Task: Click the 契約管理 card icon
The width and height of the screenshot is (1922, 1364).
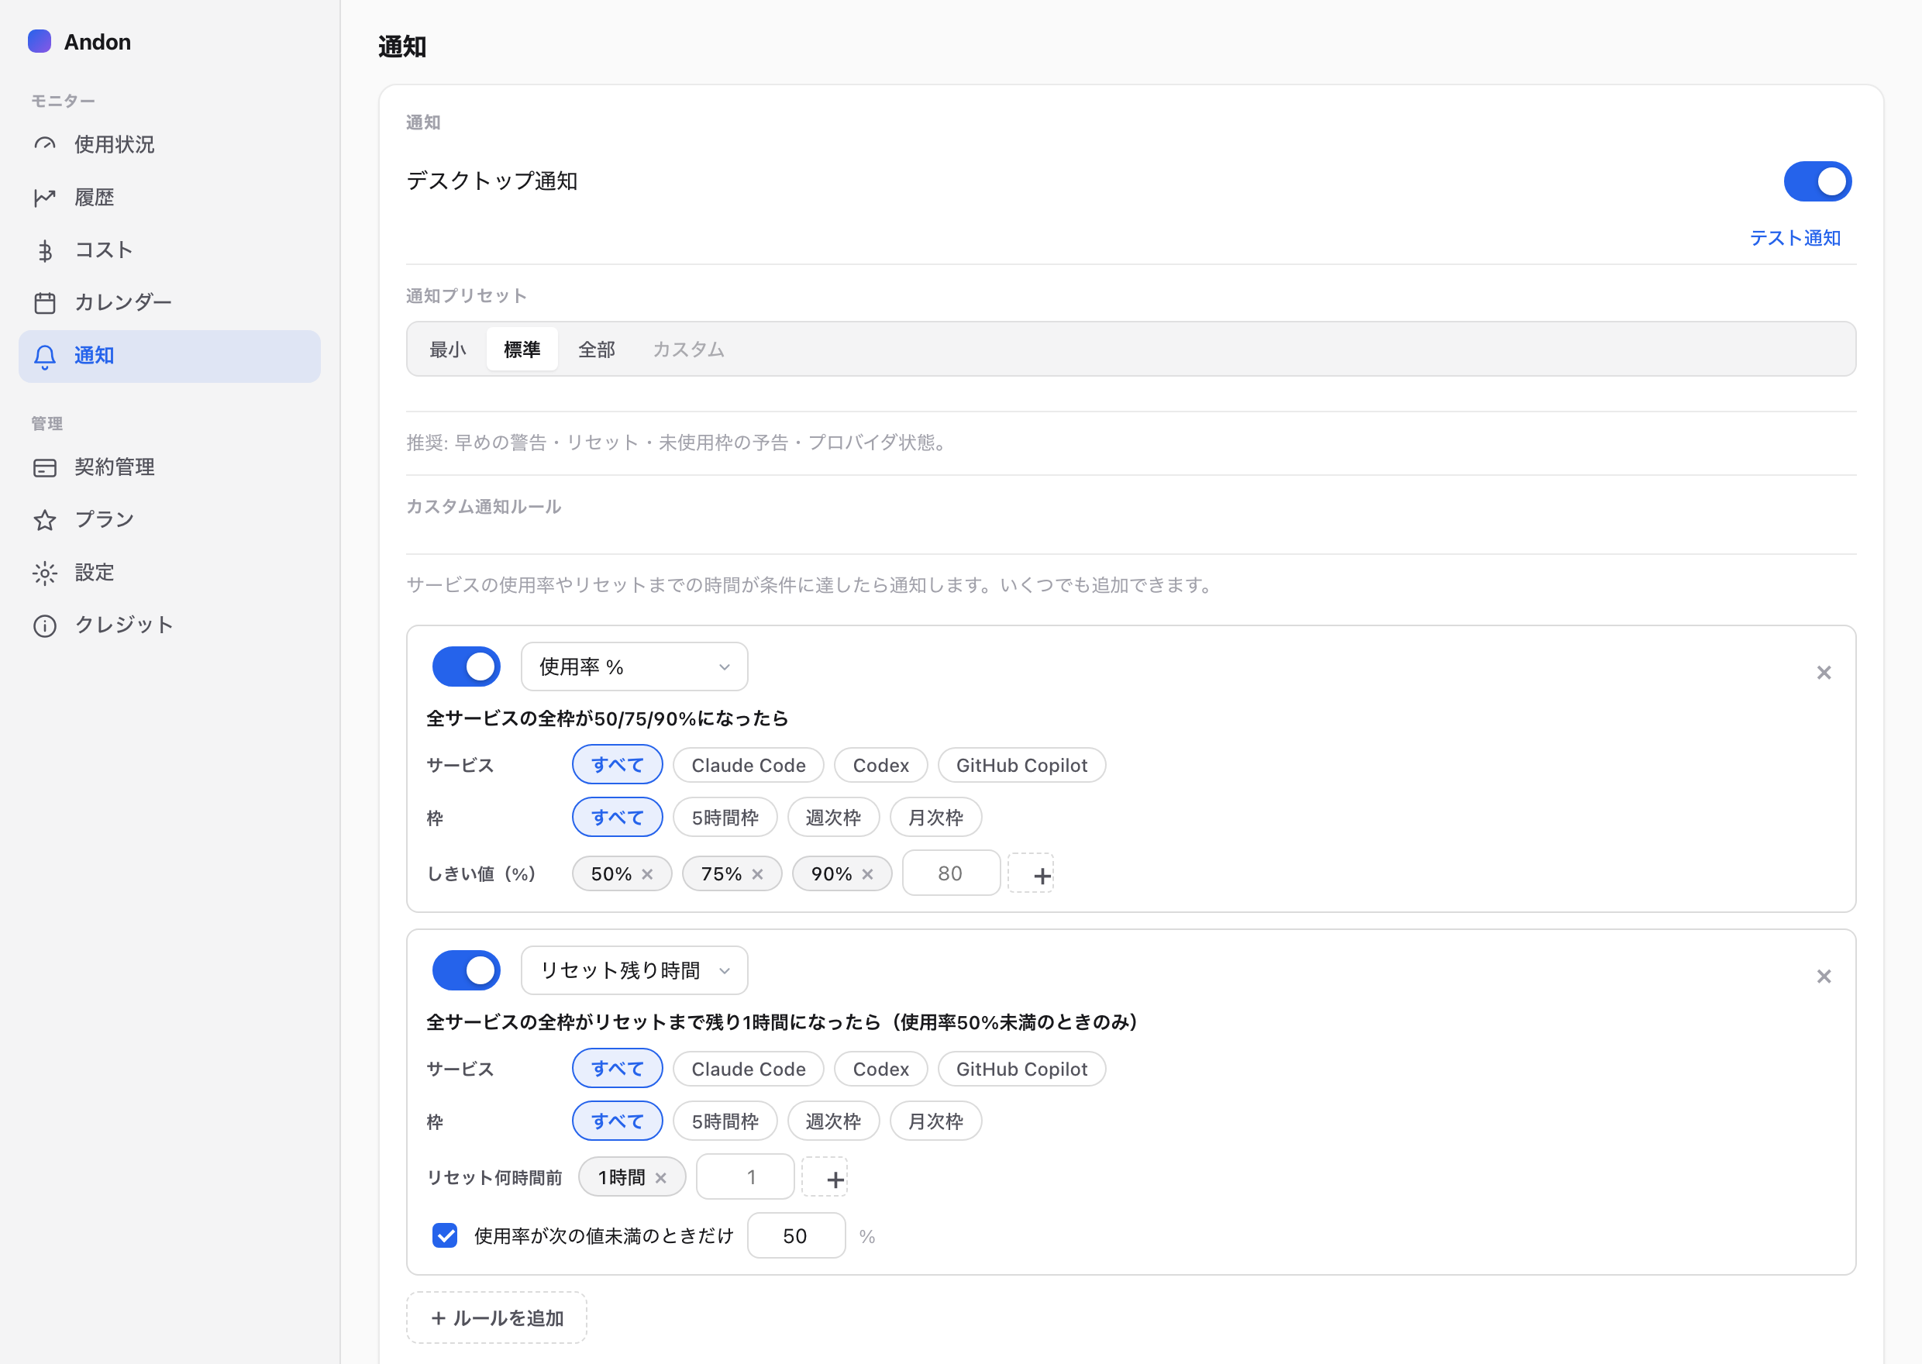Action: pos(44,468)
